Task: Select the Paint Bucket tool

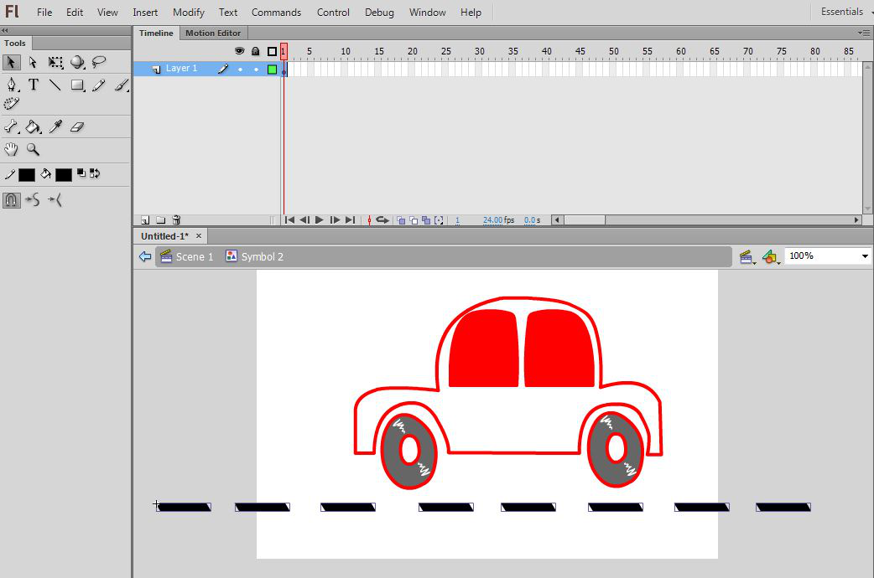Action: 34,127
